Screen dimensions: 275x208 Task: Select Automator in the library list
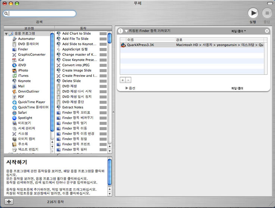coord(26,39)
